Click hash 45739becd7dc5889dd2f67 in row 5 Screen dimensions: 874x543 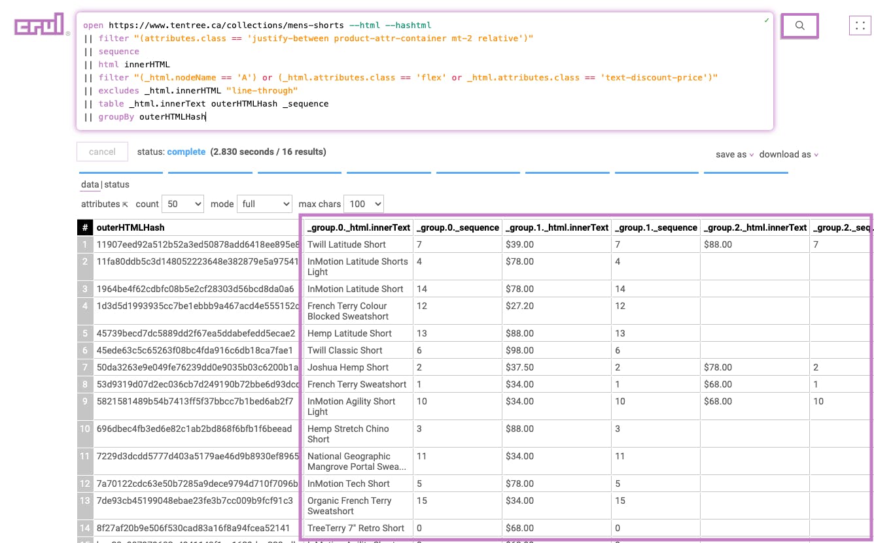[x=196, y=333]
